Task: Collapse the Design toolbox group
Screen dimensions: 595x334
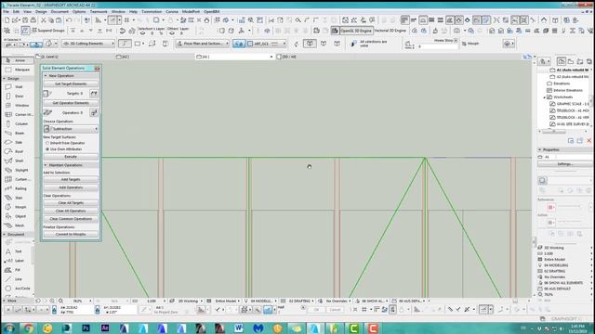Action: (5, 78)
